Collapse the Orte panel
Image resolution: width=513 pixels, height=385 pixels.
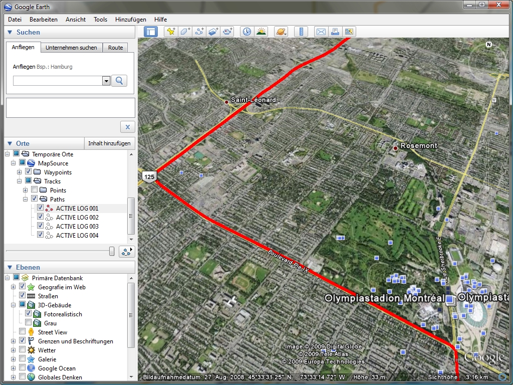pos(10,143)
